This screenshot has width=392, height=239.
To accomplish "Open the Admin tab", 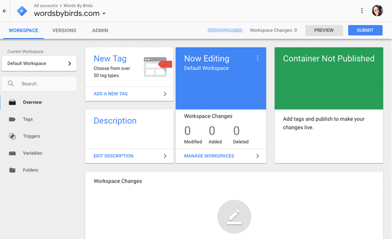I will click(x=100, y=30).
